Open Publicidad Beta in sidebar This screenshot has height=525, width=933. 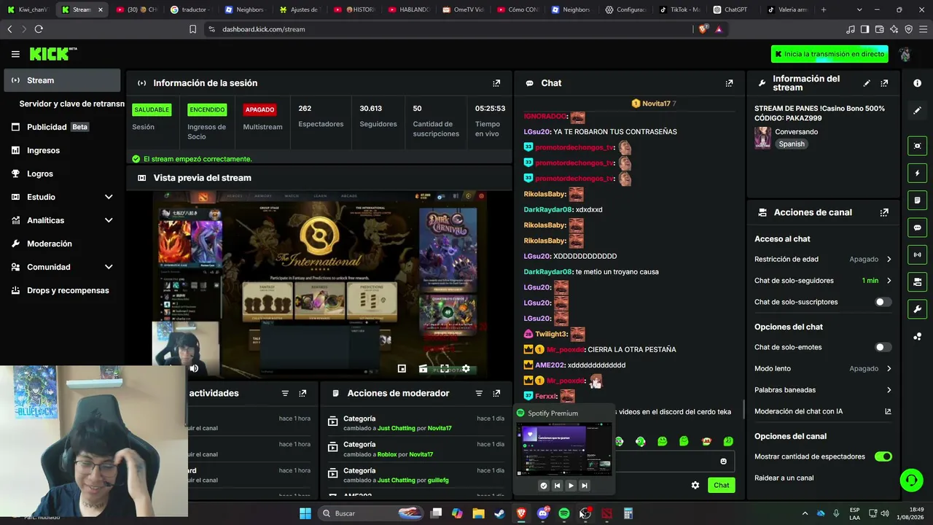point(63,127)
